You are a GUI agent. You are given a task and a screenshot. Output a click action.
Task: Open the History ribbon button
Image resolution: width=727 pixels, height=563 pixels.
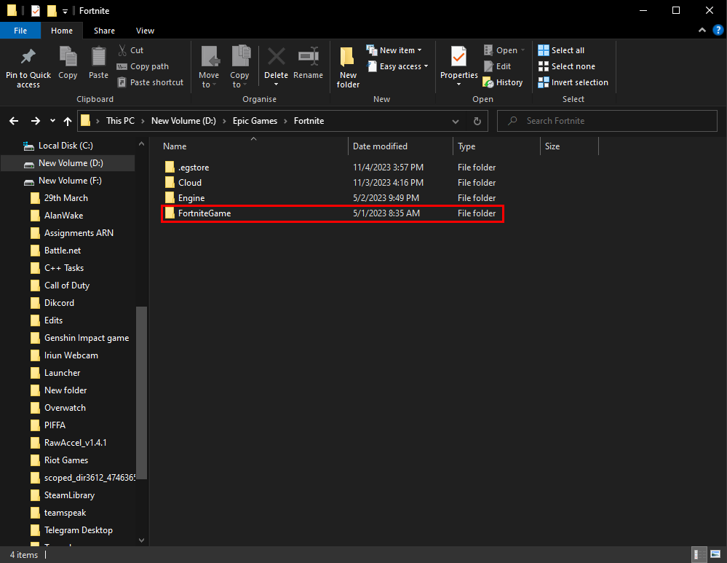coord(503,82)
